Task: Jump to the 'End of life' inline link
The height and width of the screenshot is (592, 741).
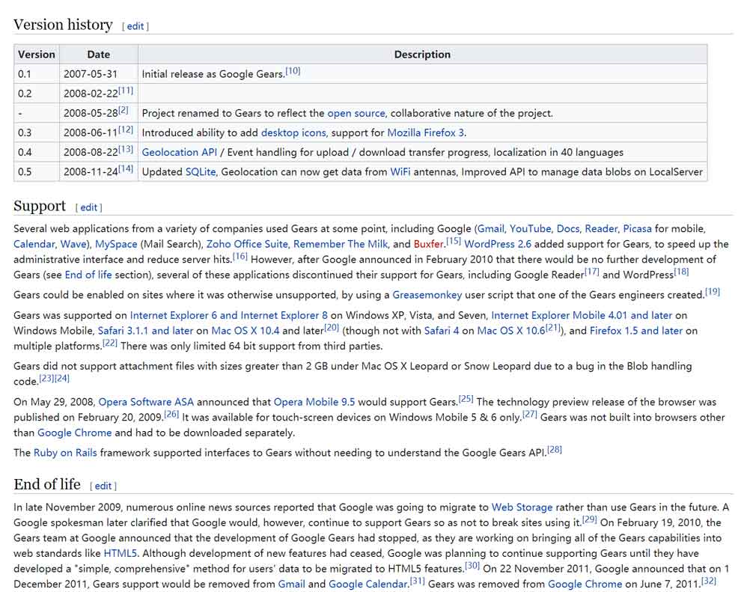Action: point(88,275)
